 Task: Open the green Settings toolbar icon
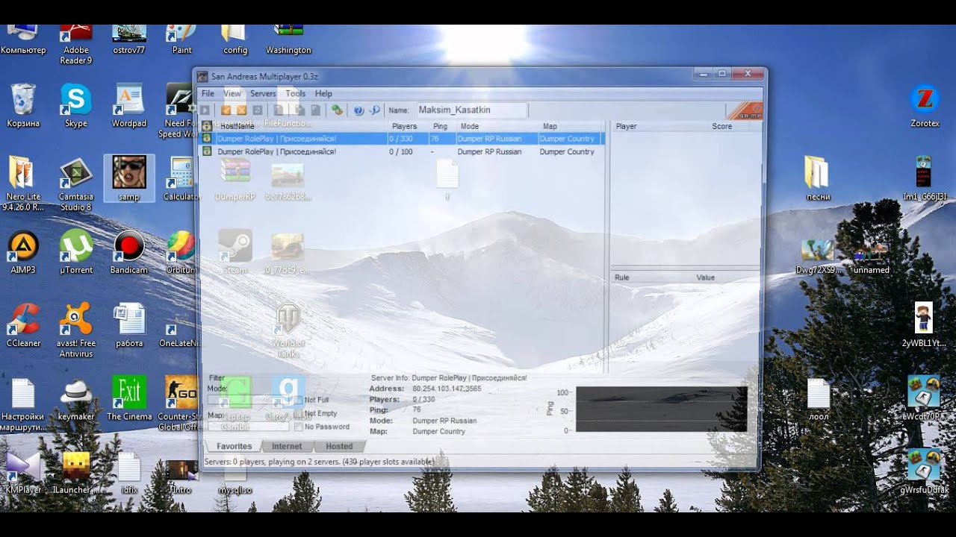[x=338, y=110]
